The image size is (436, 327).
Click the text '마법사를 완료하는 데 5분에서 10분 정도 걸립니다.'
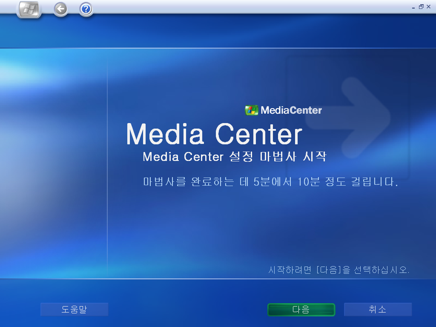(270, 182)
